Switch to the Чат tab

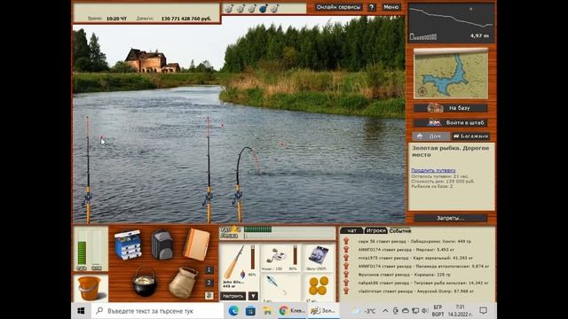[351, 230]
